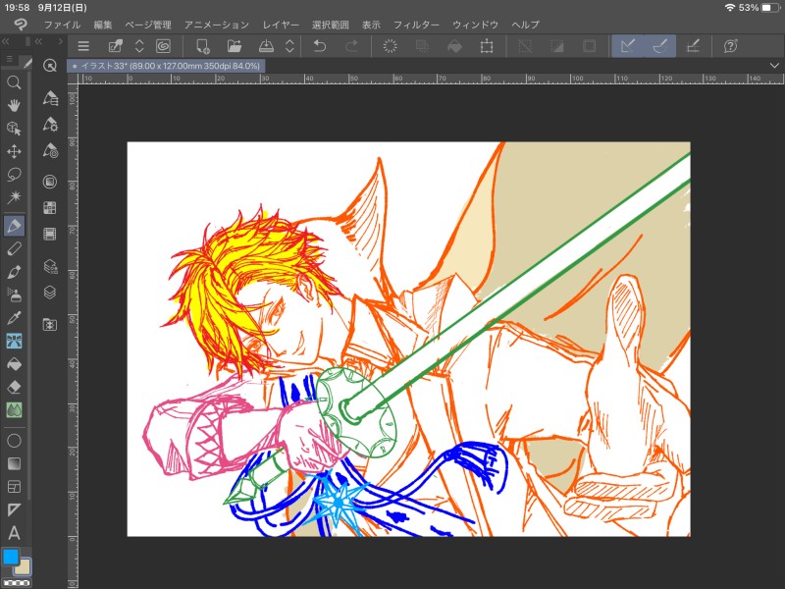Screen dimensions: 785x589
Task: Open the レイヤー menu
Action: pyautogui.click(x=281, y=24)
